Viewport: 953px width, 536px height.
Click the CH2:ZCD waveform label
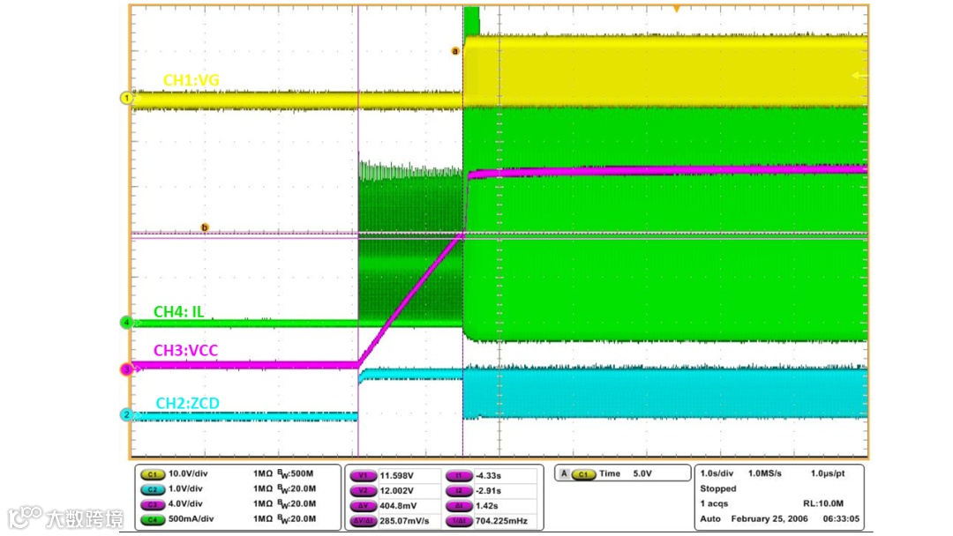click(188, 403)
